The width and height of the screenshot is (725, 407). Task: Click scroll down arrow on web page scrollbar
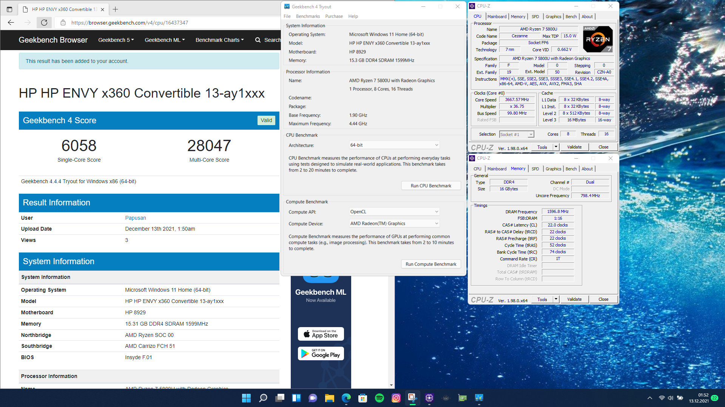(391, 385)
